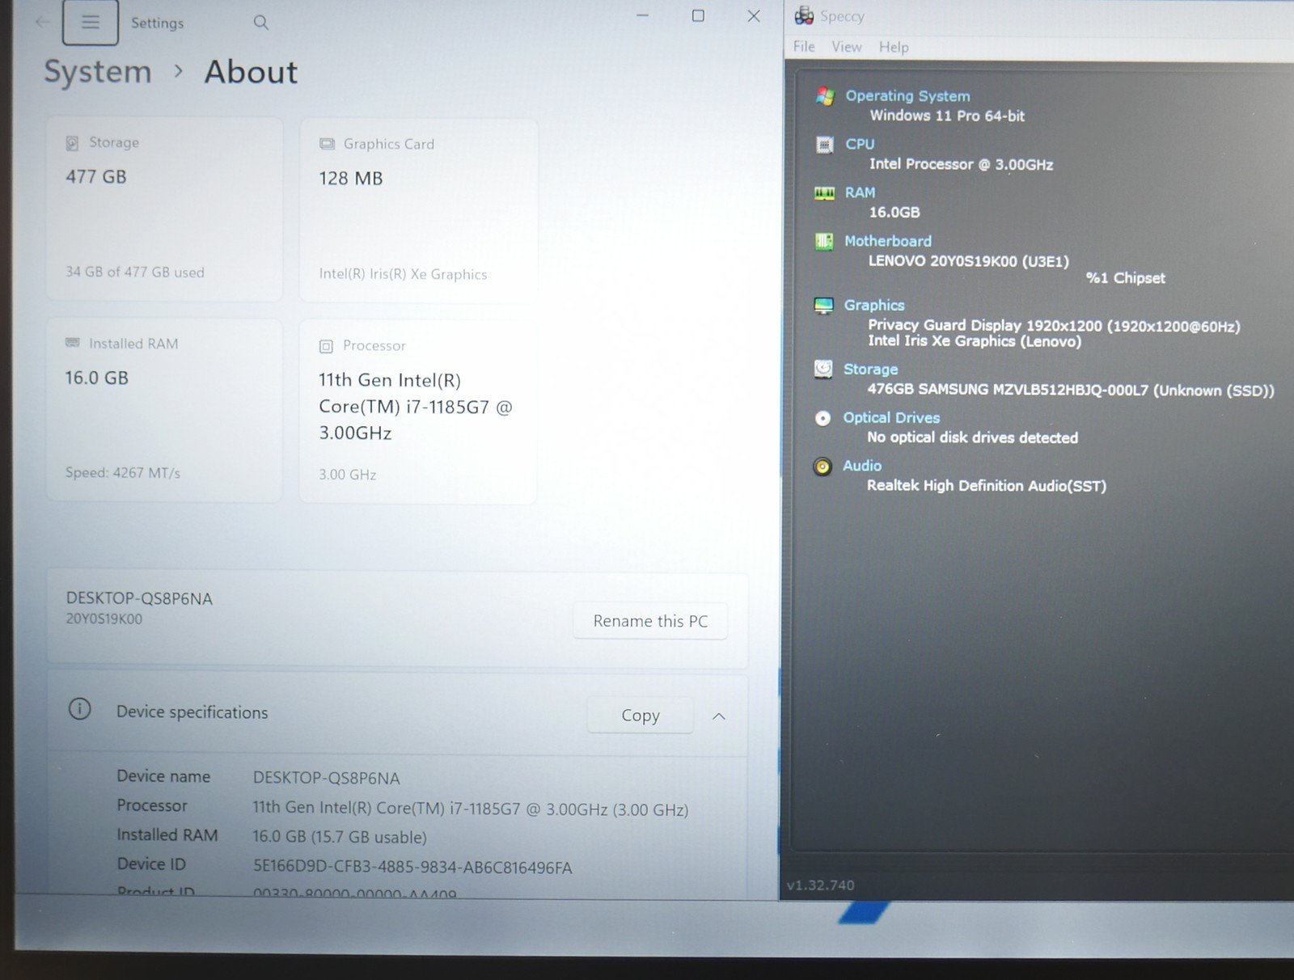The image size is (1294, 980).
Task: Click the Intel(R) Iris(R) Xe Graphics label
Action: (403, 274)
